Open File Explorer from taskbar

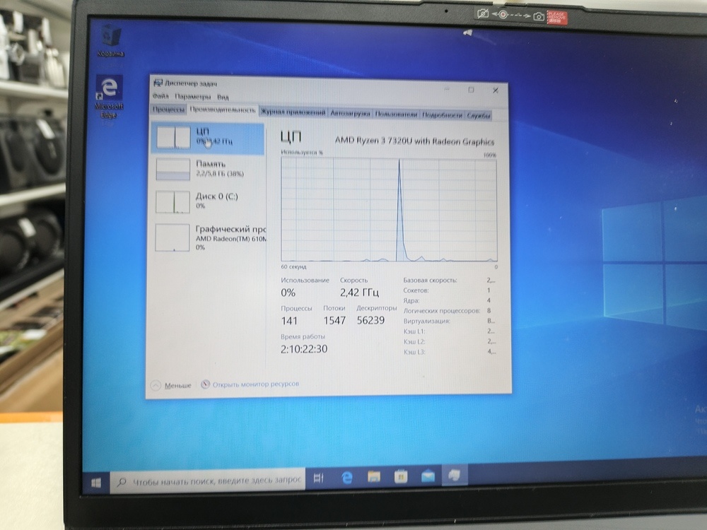pyautogui.click(x=374, y=476)
